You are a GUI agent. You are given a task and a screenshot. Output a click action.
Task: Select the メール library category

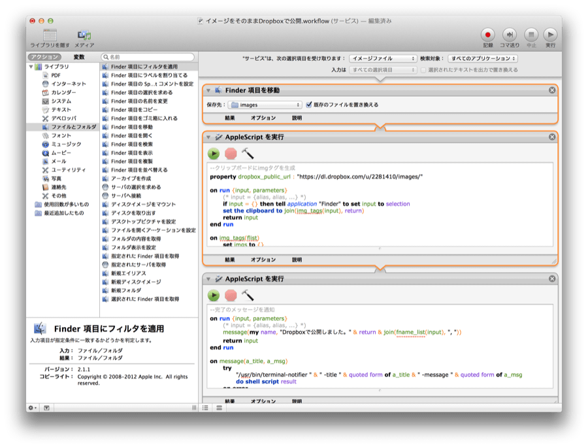pos(59,161)
